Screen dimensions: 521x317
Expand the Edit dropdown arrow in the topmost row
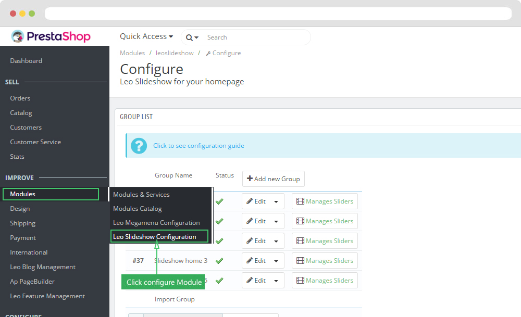click(x=276, y=202)
